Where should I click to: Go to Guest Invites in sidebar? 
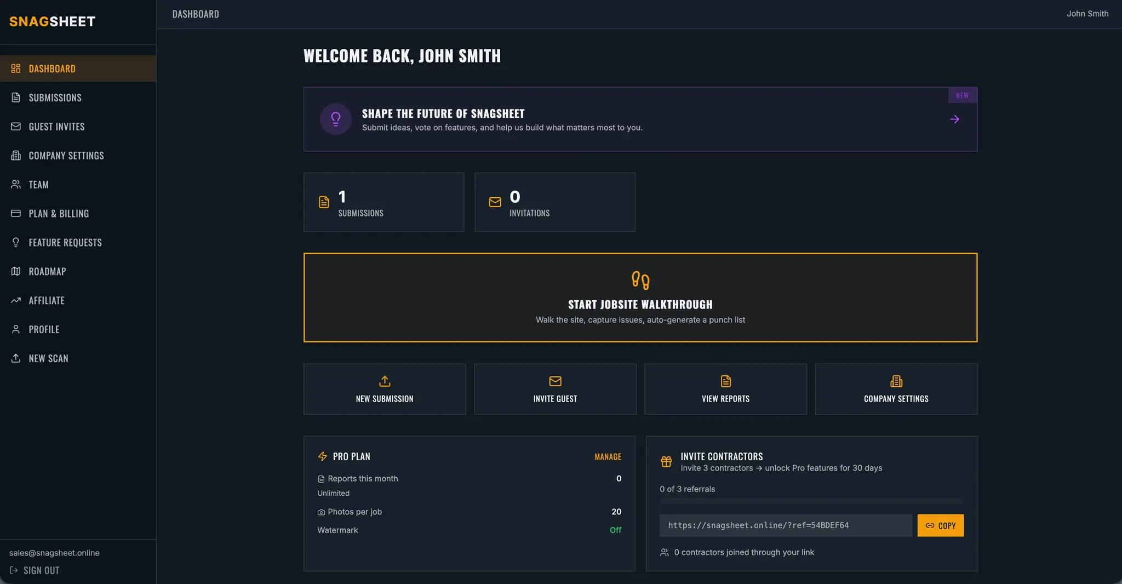click(x=78, y=127)
